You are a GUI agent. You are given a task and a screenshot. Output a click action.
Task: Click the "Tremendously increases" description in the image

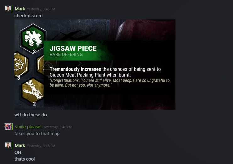[x=75, y=69]
